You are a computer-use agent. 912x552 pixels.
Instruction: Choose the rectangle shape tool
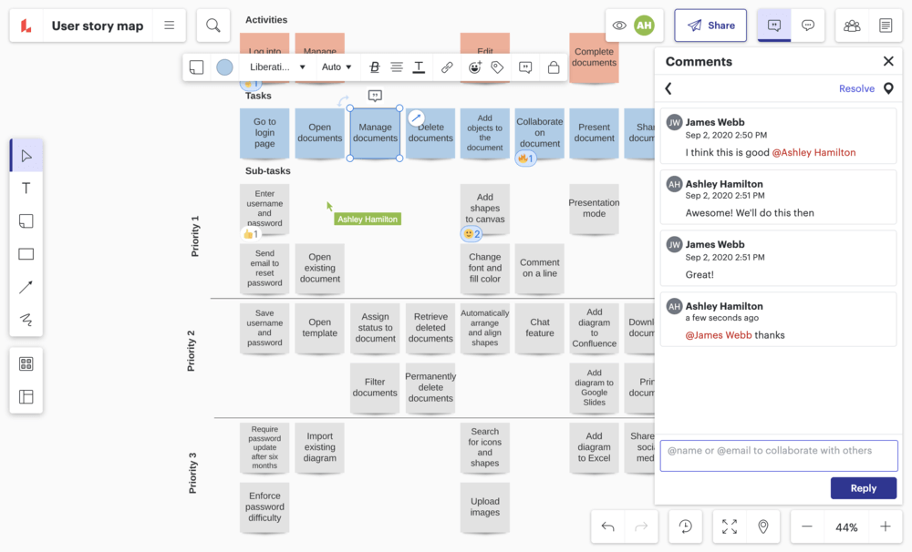click(26, 254)
